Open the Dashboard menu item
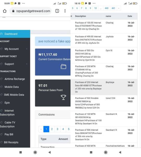Screen dimensions: 141x157 click(x=15, y=34)
